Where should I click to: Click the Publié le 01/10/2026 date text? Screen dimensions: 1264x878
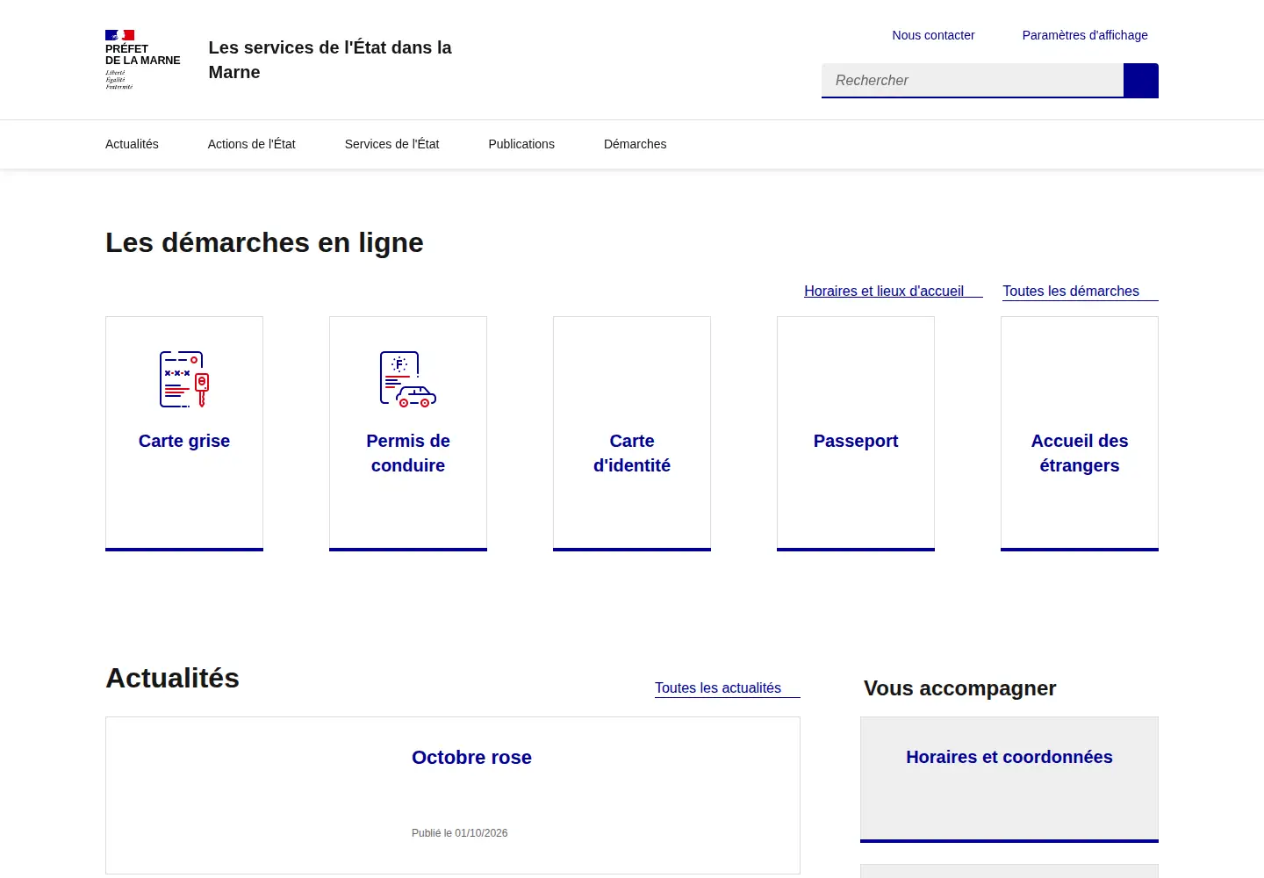tap(459, 833)
